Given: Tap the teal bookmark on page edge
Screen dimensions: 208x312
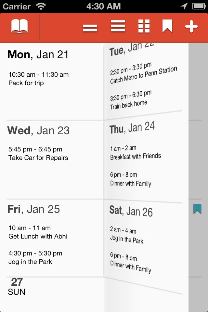Looking at the screenshot, I should [x=197, y=209].
